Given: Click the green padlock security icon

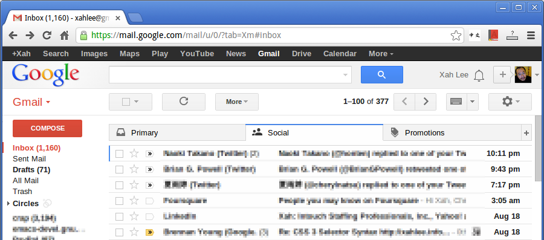Looking at the screenshot, I should [x=83, y=35].
